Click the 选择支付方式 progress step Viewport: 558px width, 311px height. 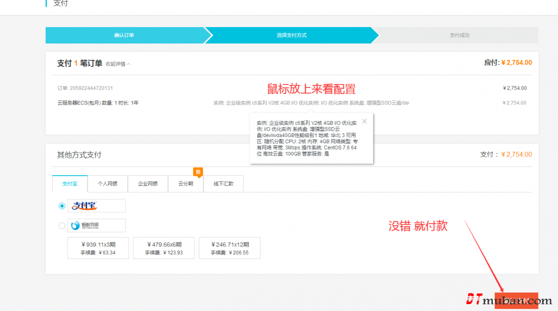(291, 36)
